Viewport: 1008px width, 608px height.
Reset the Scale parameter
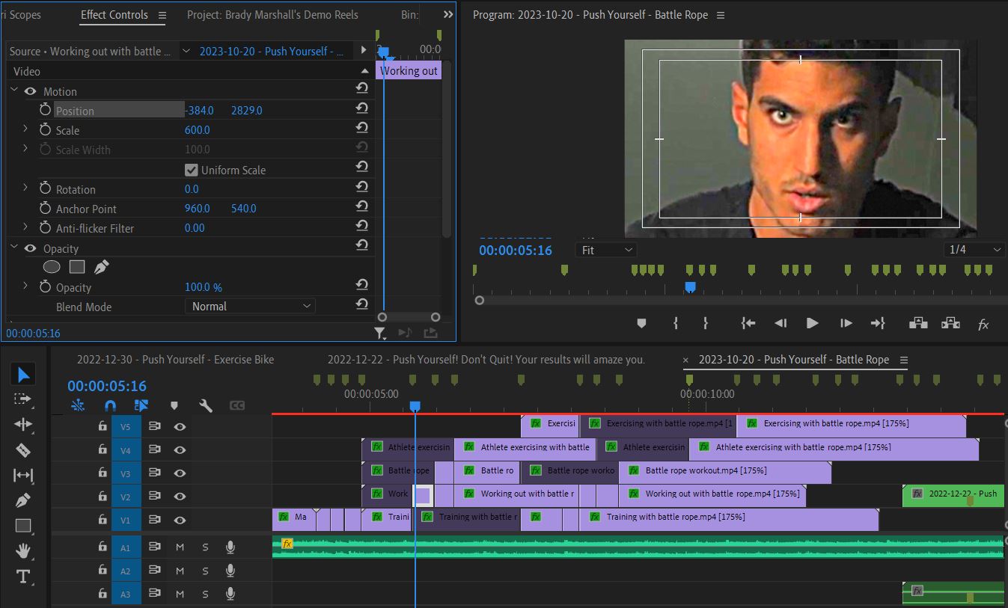(362, 129)
